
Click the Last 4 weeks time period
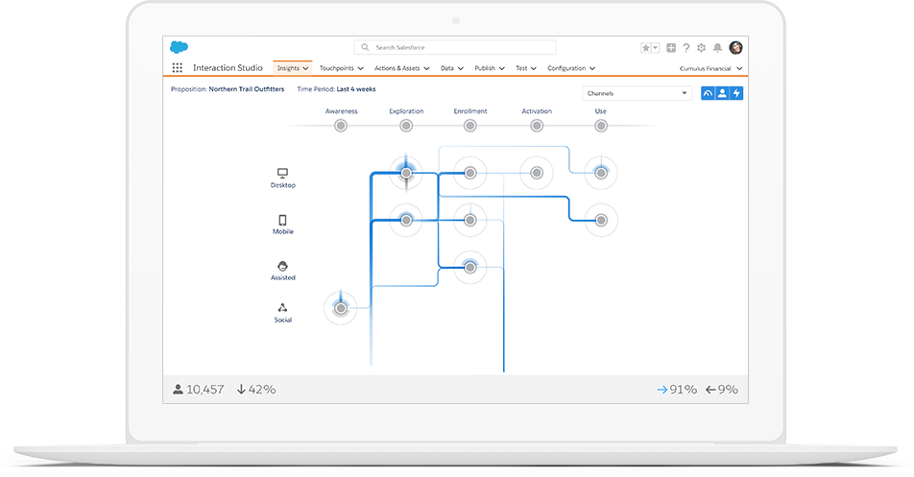[x=356, y=89]
